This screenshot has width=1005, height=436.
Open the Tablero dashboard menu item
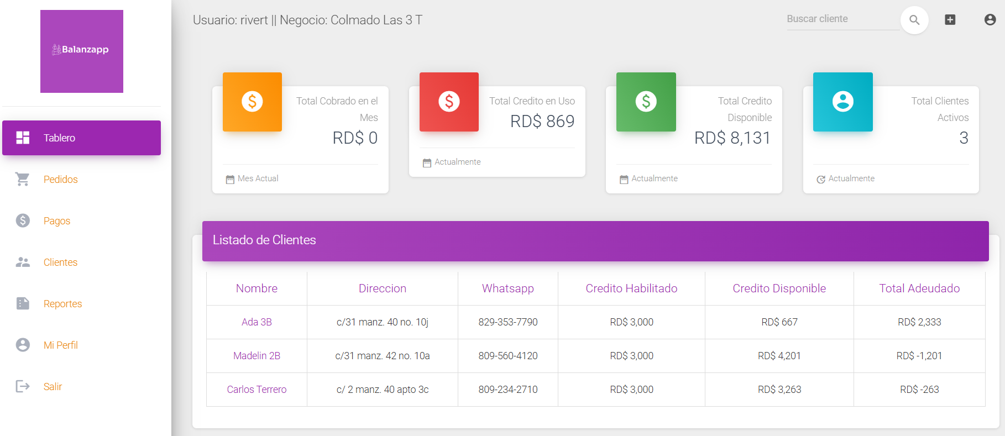pyautogui.click(x=81, y=138)
